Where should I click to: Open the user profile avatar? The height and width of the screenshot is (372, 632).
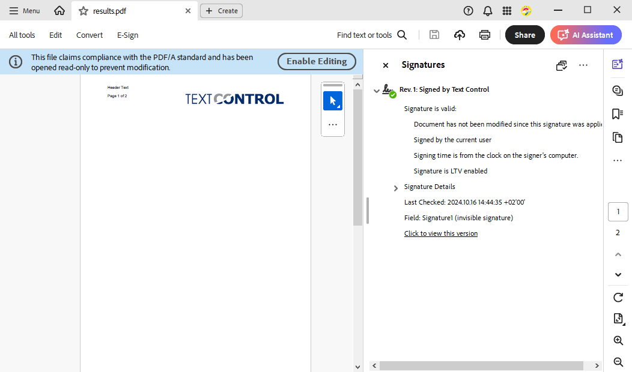[526, 11]
